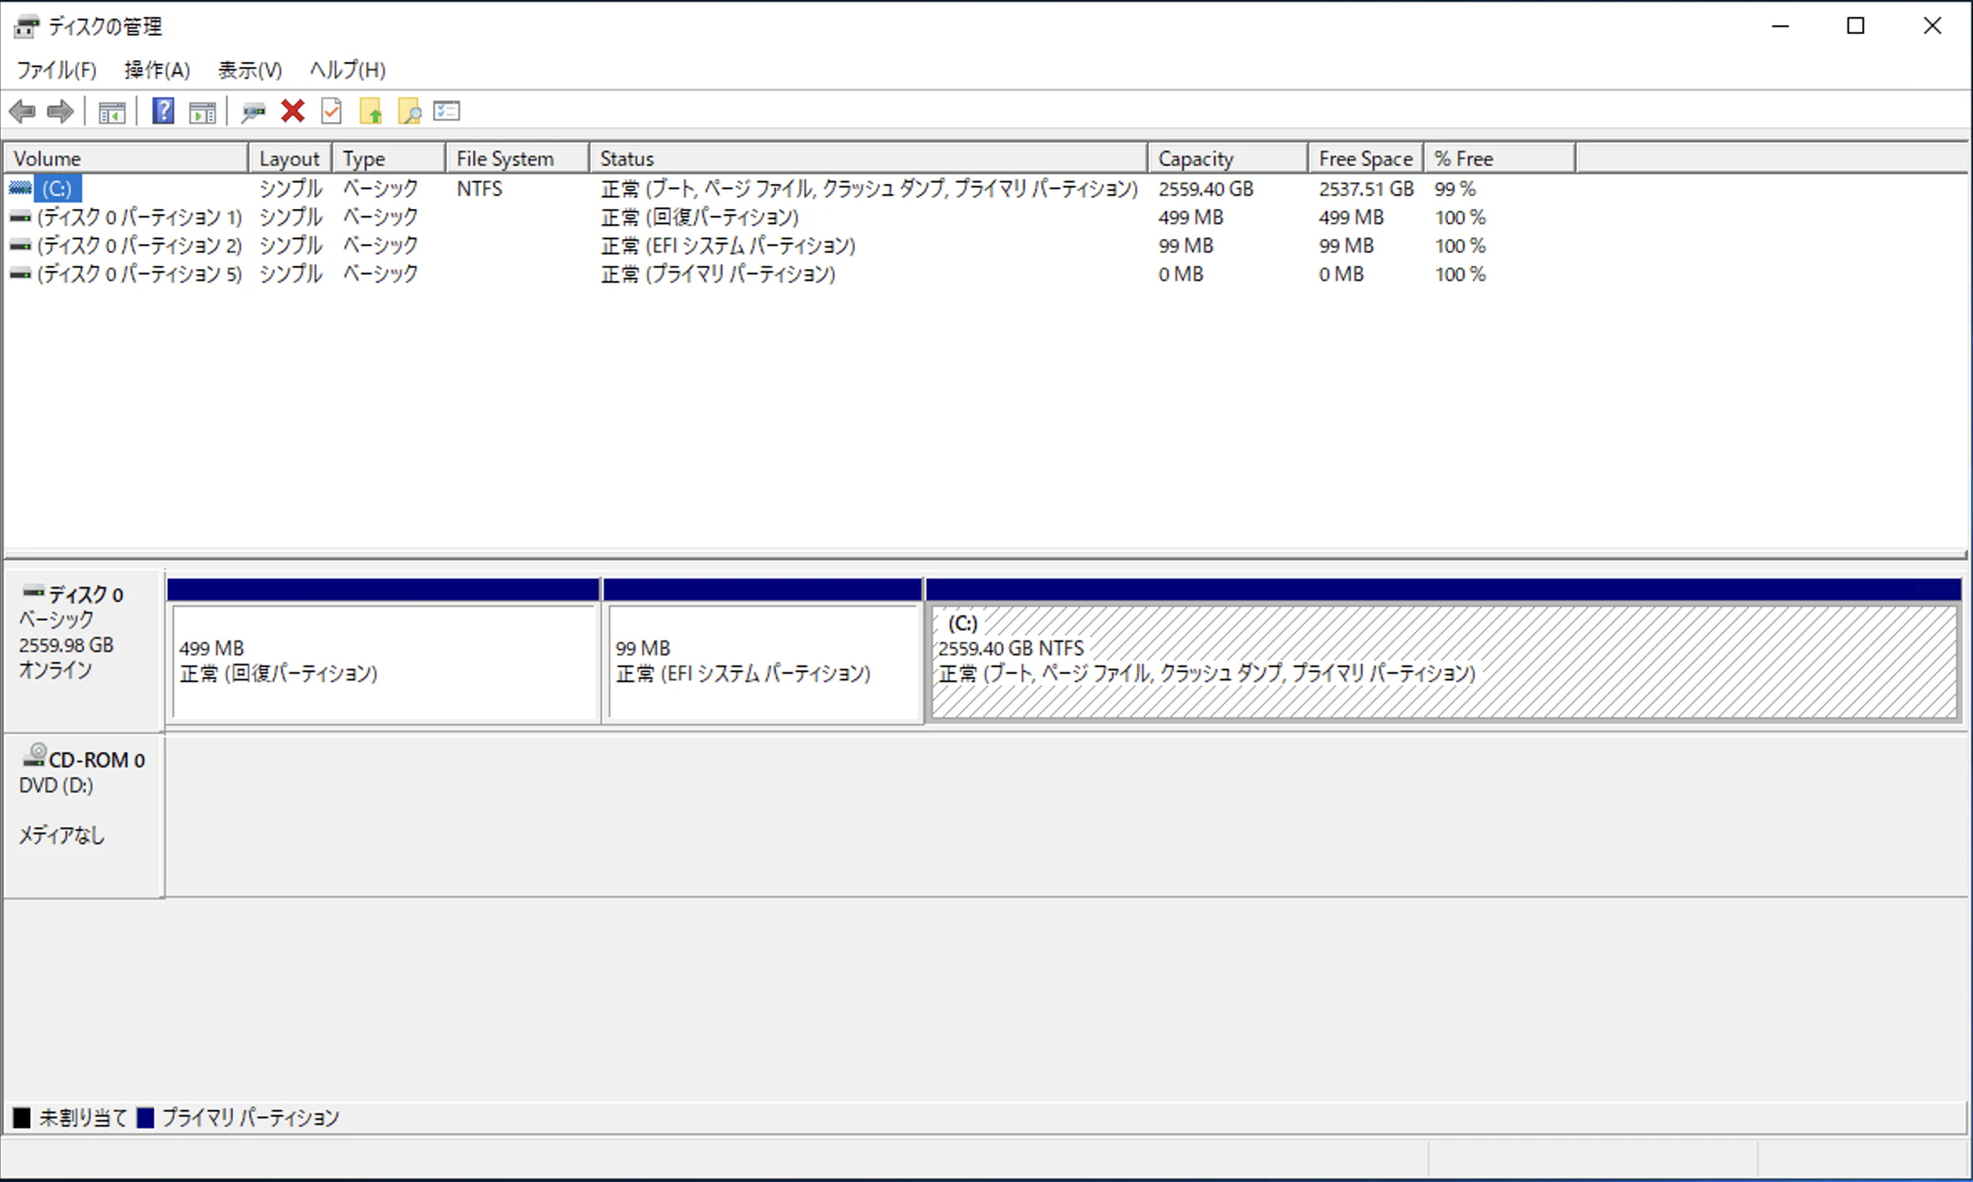The width and height of the screenshot is (1973, 1182).
Task: Click the Back arrow toolbar icon
Action: pos(22,111)
